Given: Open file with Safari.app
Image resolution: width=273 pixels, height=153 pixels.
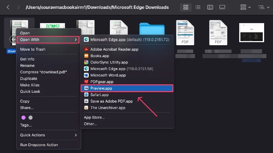Looking at the screenshot, I should coord(99,95).
